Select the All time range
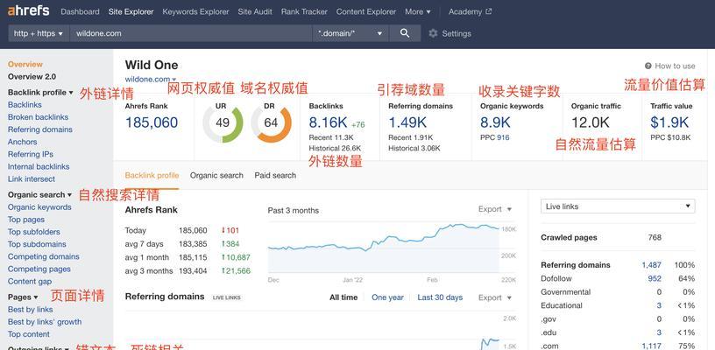 [x=343, y=297]
